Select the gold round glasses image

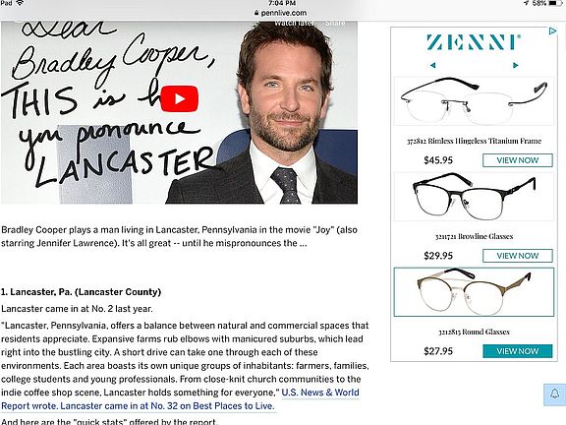pyautogui.click(x=474, y=292)
